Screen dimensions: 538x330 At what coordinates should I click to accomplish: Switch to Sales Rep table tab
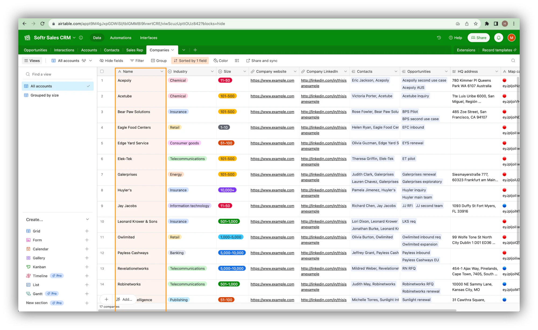click(x=134, y=50)
